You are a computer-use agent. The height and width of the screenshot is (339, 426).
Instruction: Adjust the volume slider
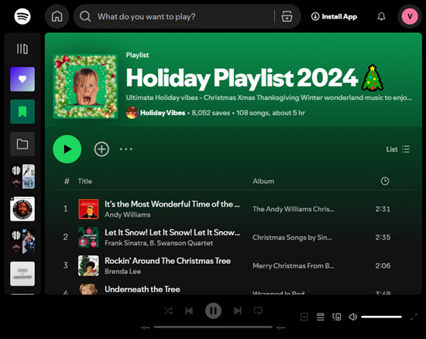[381, 317]
